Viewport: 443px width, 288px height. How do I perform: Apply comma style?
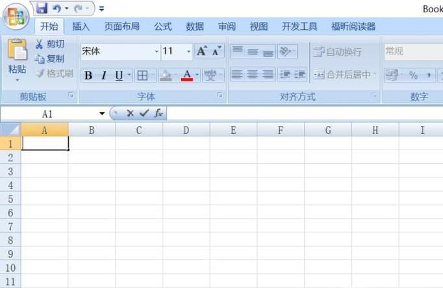429,75
